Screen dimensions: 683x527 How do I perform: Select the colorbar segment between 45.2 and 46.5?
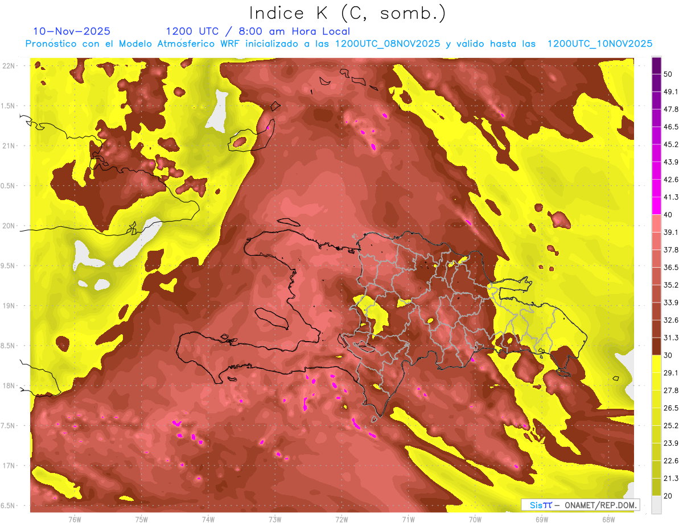(x=656, y=135)
